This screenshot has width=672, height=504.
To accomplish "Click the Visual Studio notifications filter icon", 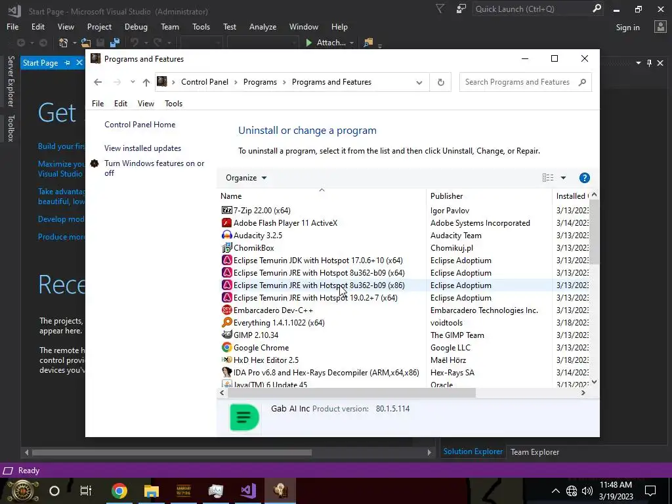I will (x=440, y=9).
